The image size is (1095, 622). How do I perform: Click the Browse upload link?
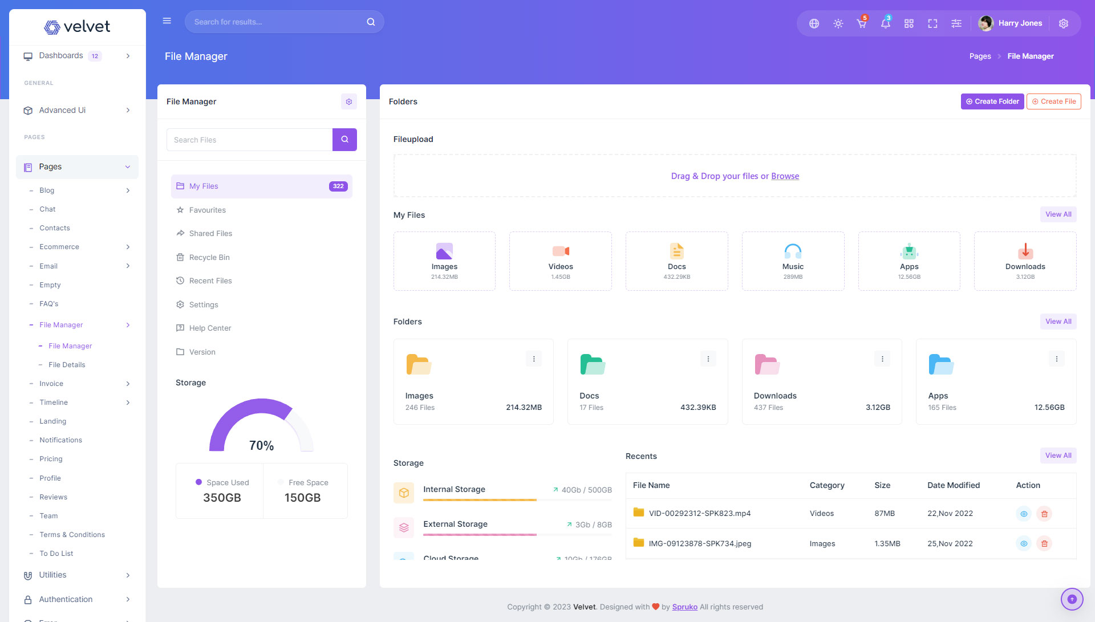(785, 176)
